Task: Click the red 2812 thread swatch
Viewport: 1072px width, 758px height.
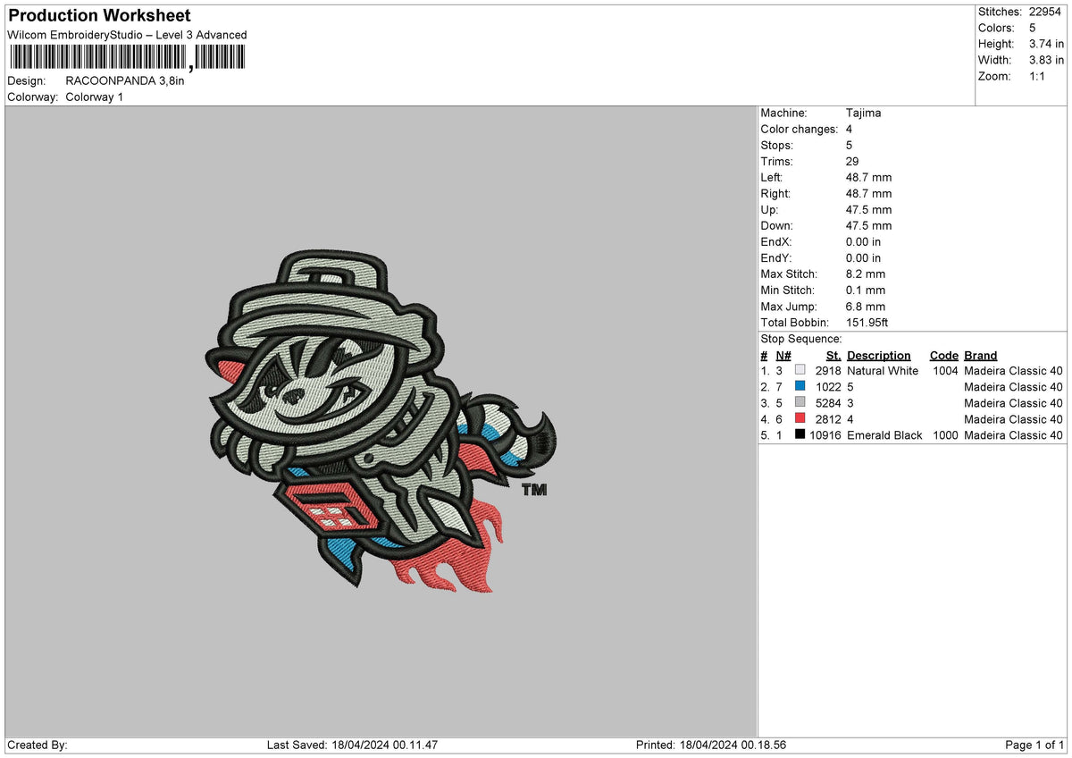Action: click(800, 418)
